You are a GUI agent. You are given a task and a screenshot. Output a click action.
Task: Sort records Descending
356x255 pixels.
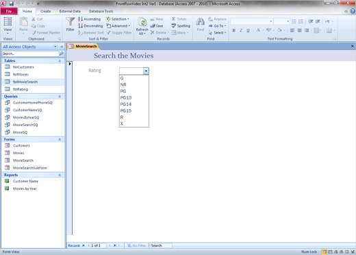click(x=90, y=26)
